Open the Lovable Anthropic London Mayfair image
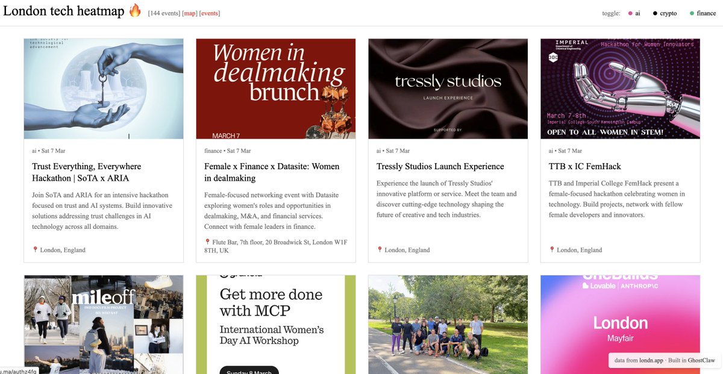 [621, 325]
